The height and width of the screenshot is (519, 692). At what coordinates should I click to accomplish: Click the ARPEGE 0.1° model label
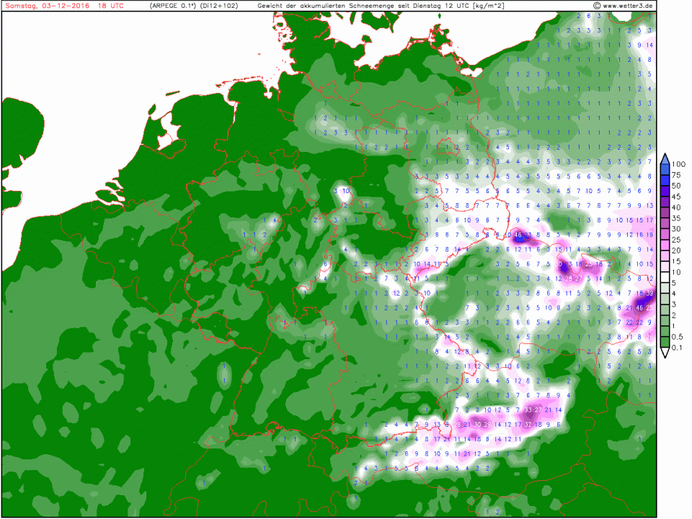[x=174, y=6]
